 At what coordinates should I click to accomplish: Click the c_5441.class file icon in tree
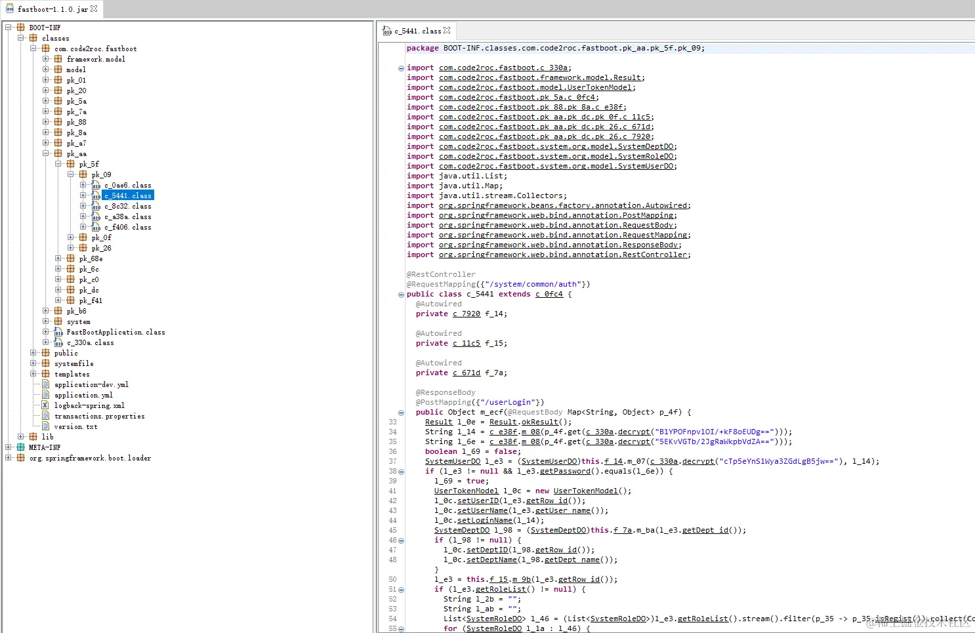coord(96,195)
